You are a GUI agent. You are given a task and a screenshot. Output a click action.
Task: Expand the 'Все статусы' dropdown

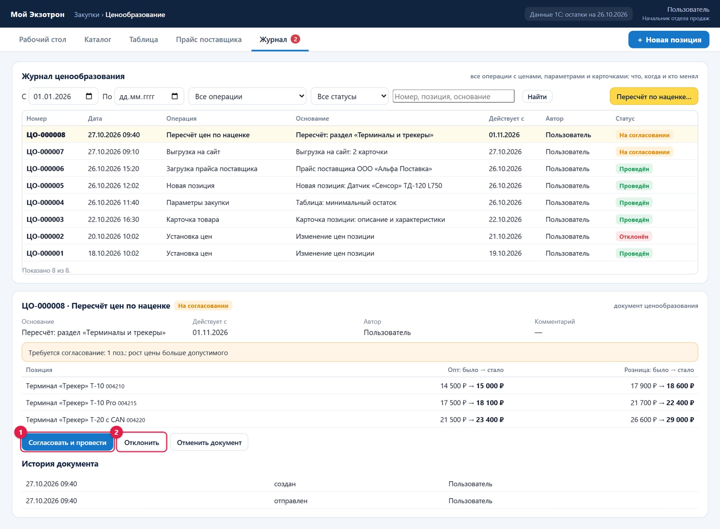(x=349, y=96)
